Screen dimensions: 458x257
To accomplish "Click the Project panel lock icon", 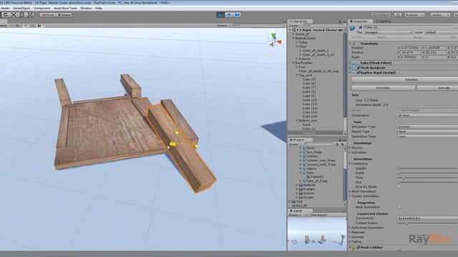I will tap(340, 140).
